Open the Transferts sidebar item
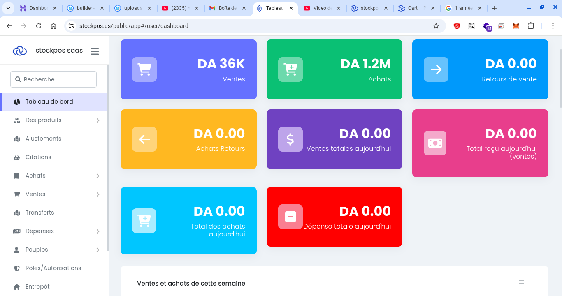Image resolution: width=562 pixels, height=296 pixels. click(39, 213)
